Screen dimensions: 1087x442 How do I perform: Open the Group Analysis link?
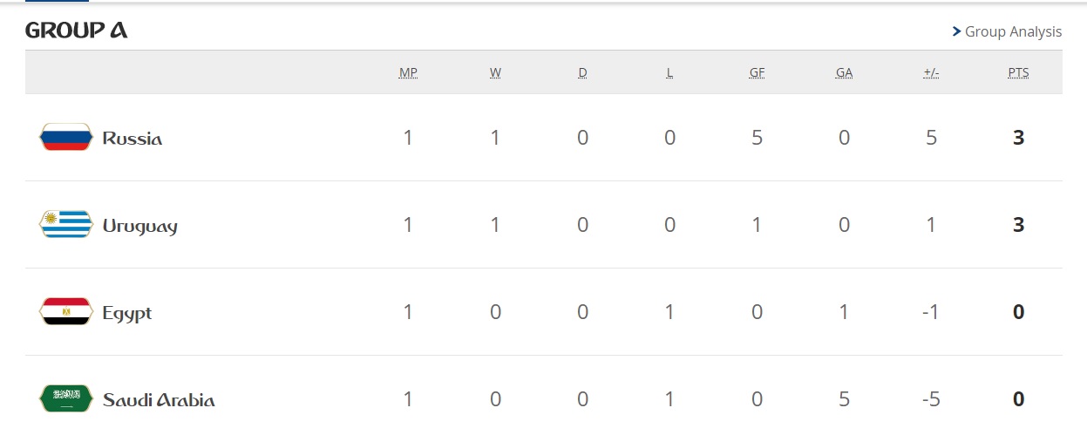[1013, 31]
